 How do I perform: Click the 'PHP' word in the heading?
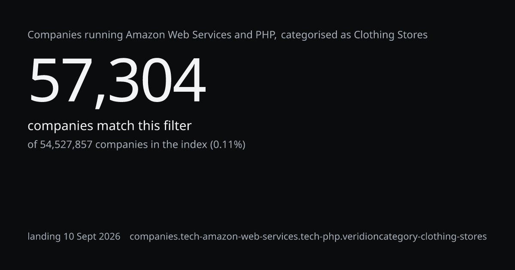(266, 35)
